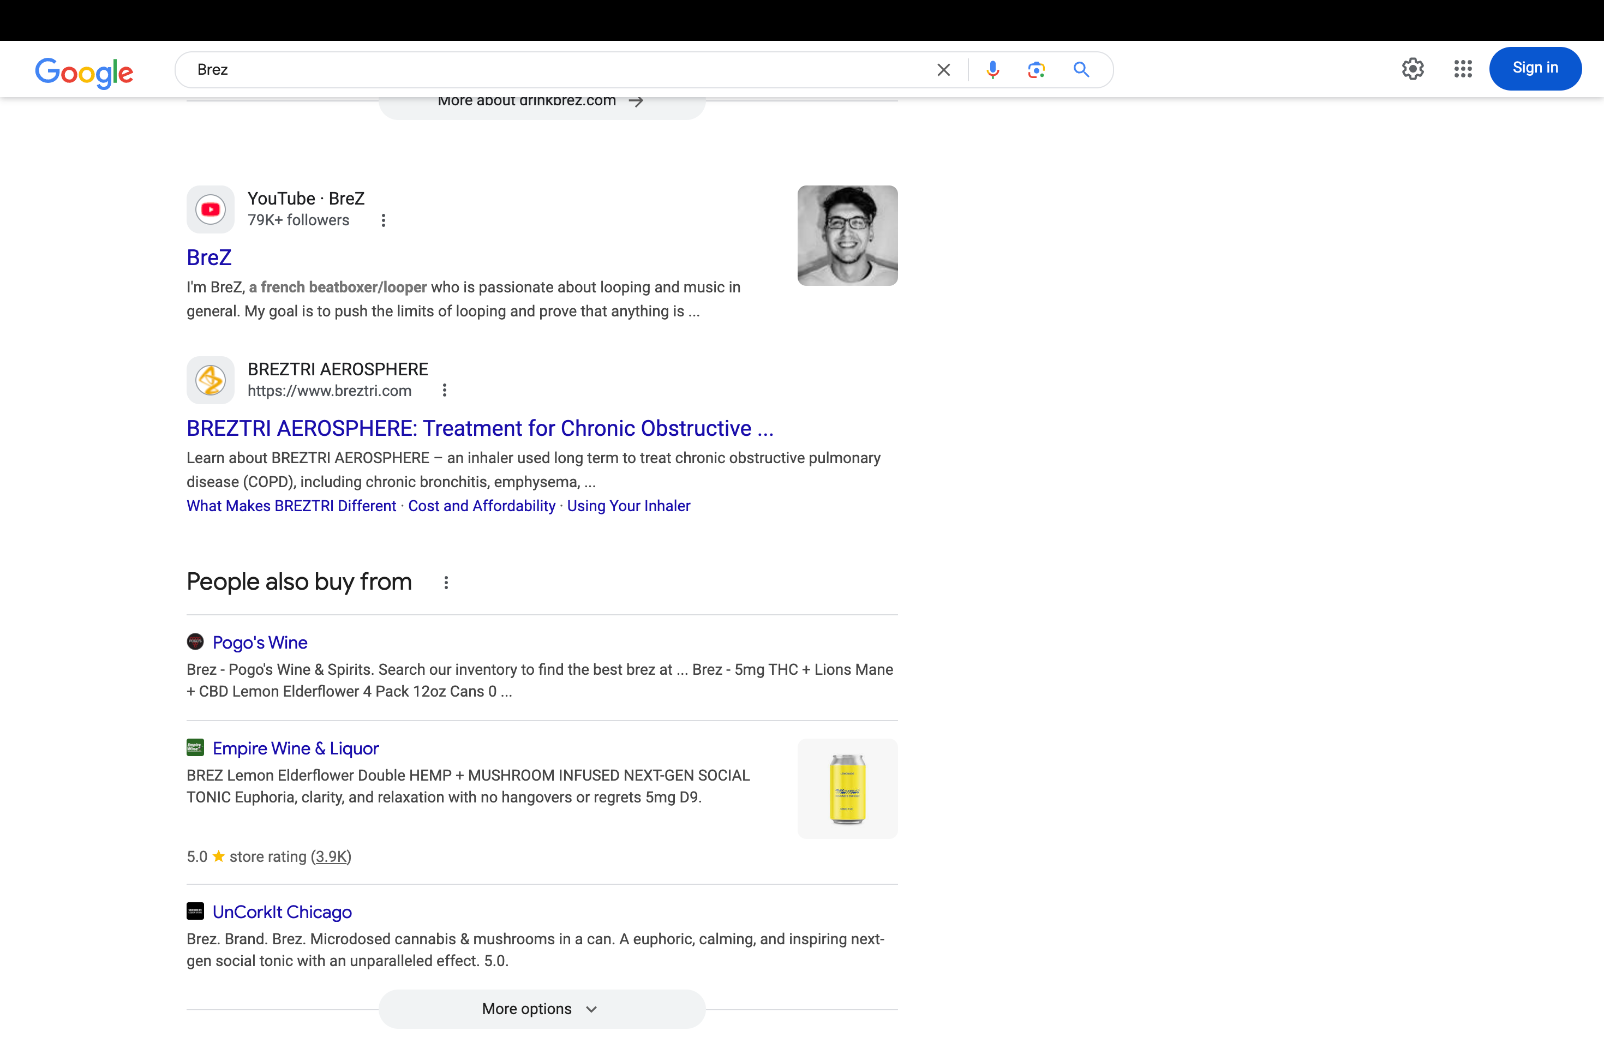Screen dimensions: 1604x1043
Task: Click the magnifying glass search button
Action: coord(1081,70)
